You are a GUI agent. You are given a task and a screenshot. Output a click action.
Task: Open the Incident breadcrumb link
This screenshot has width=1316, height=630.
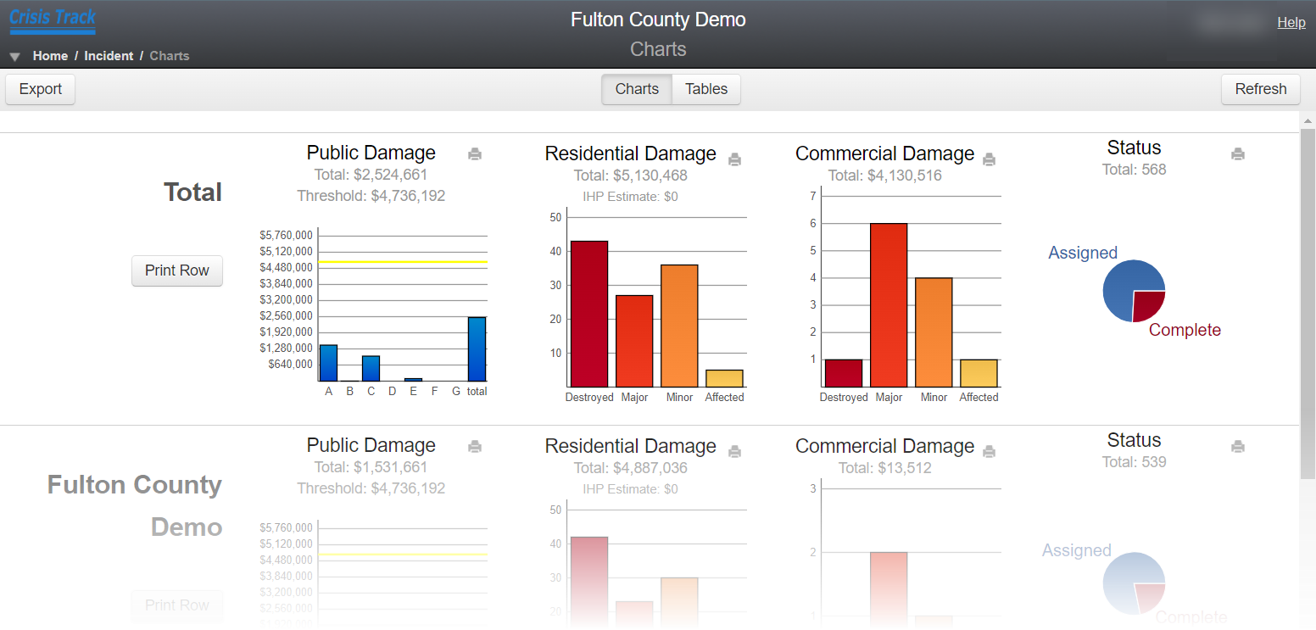[109, 56]
